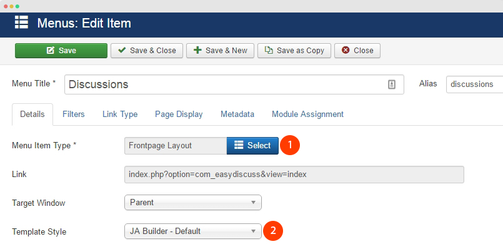This screenshot has width=503, height=244.
Task: Click the icon inside Menu Title field
Action: click(x=392, y=84)
